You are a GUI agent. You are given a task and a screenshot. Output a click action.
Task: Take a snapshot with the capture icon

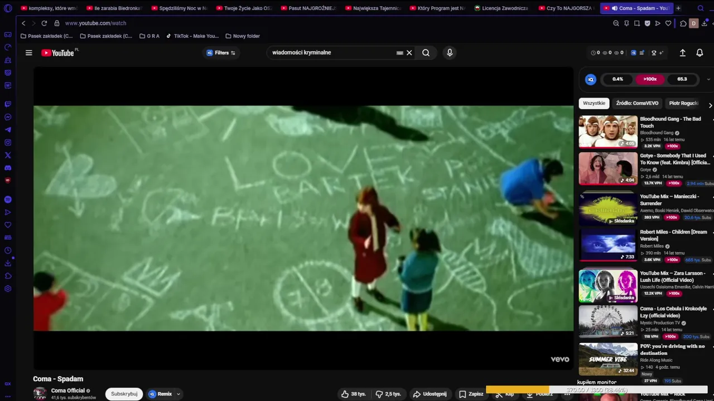tap(637, 23)
